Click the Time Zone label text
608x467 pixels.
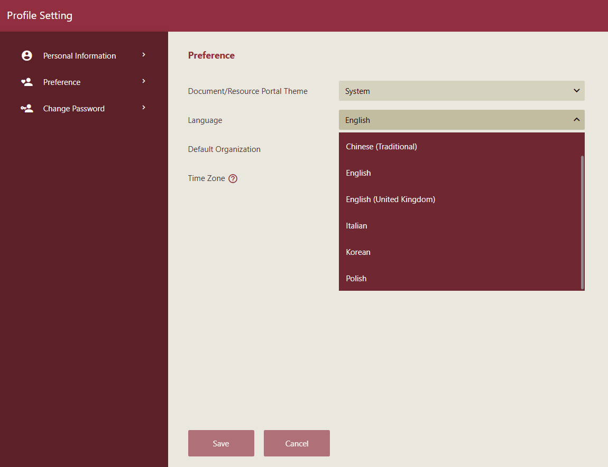tap(206, 178)
